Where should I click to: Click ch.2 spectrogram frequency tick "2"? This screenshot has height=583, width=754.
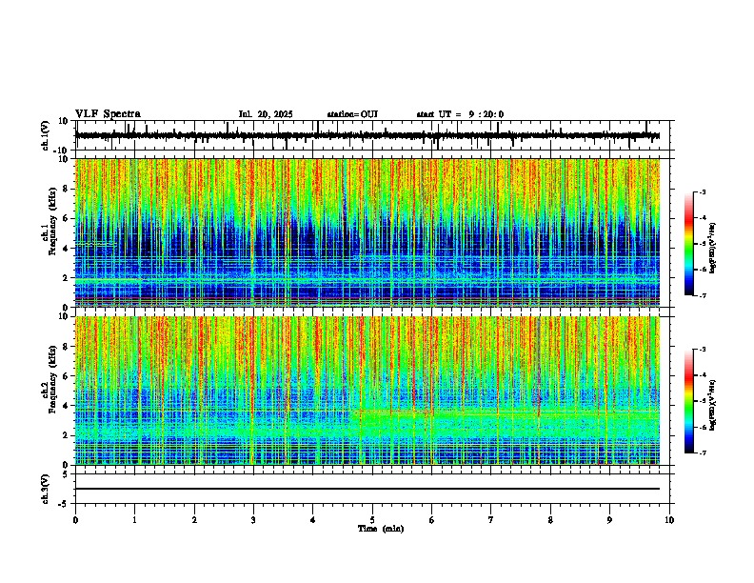[x=67, y=435]
